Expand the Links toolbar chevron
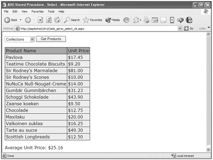 click(209, 27)
